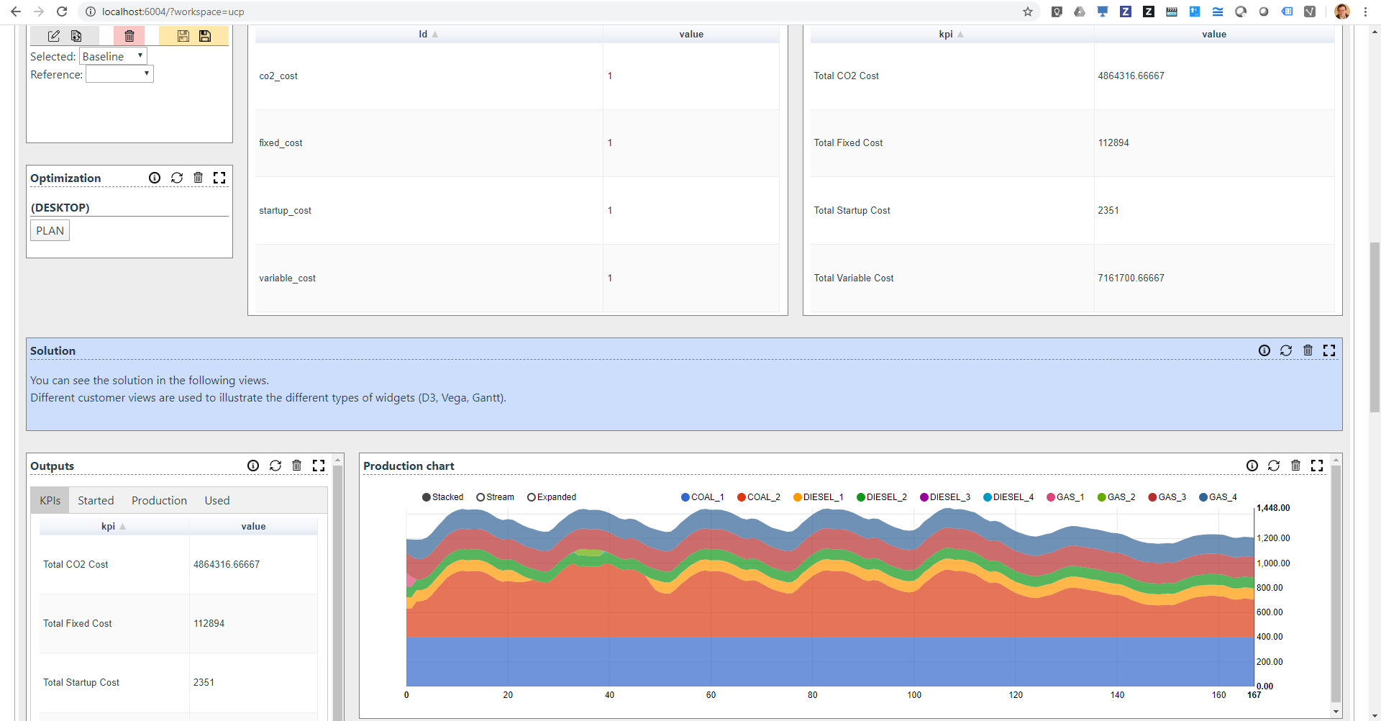The width and height of the screenshot is (1381, 721).
Task: Toggle DIESEL_2 series in chart legend
Action: pyautogui.click(x=882, y=497)
